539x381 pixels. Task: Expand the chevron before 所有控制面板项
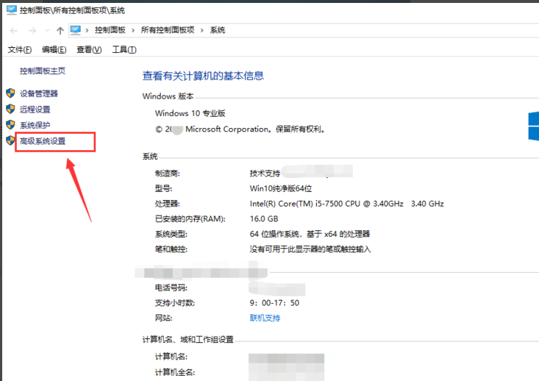click(133, 31)
